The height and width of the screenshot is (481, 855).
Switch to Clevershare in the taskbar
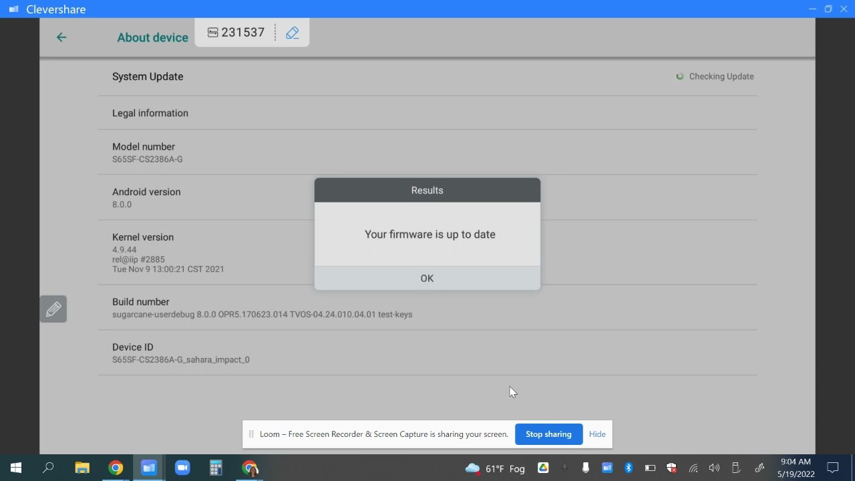tap(149, 468)
